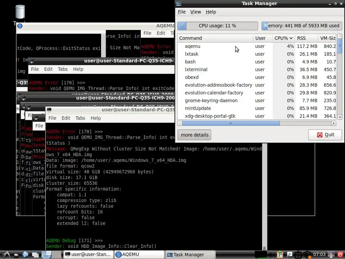Click the process list horizontal scrollbar thumb
This screenshot has height=259, width=345.
pyautogui.click(x=230, y=123)
